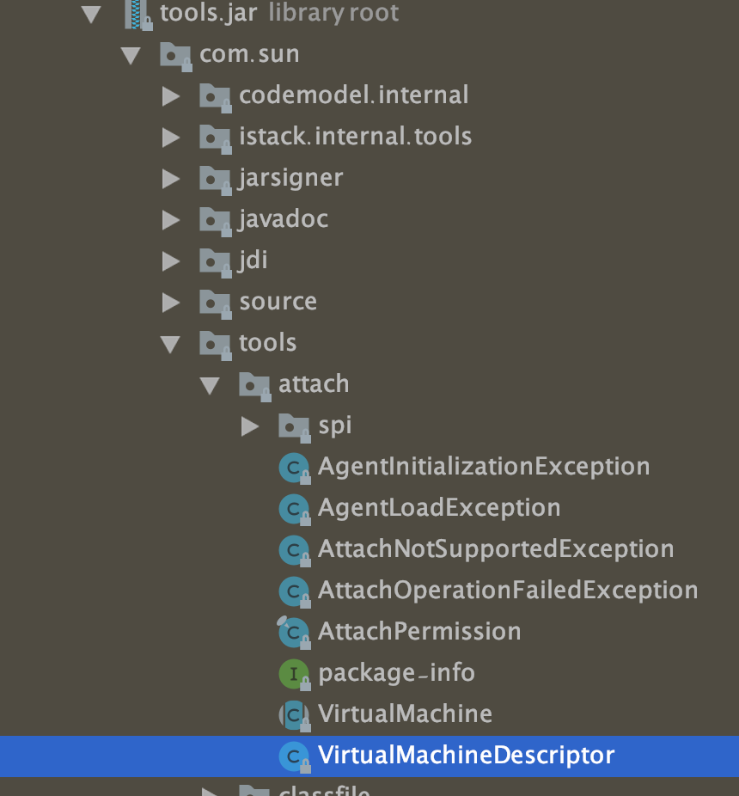Viewport: 739px width, 796px height.
Task: Expand the javadoc package node
Action: point(169,219)
